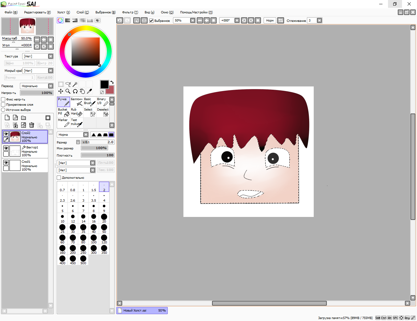Choose the Test trukutr brush
This screenshot has width=417, height=321.
77,123
